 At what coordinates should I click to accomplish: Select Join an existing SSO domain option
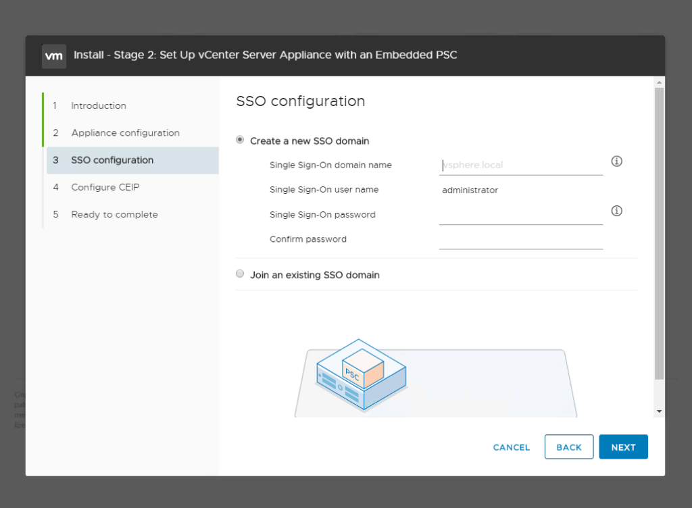[240, 274]
